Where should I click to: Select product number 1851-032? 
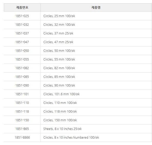22,25
